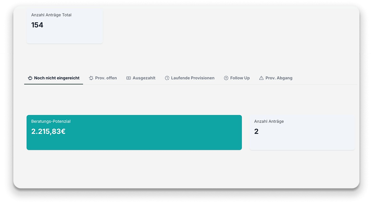Screen dimensions: 371x216
Task: Click the banknote icon beside Ausgezahlt
Action: 128,78
